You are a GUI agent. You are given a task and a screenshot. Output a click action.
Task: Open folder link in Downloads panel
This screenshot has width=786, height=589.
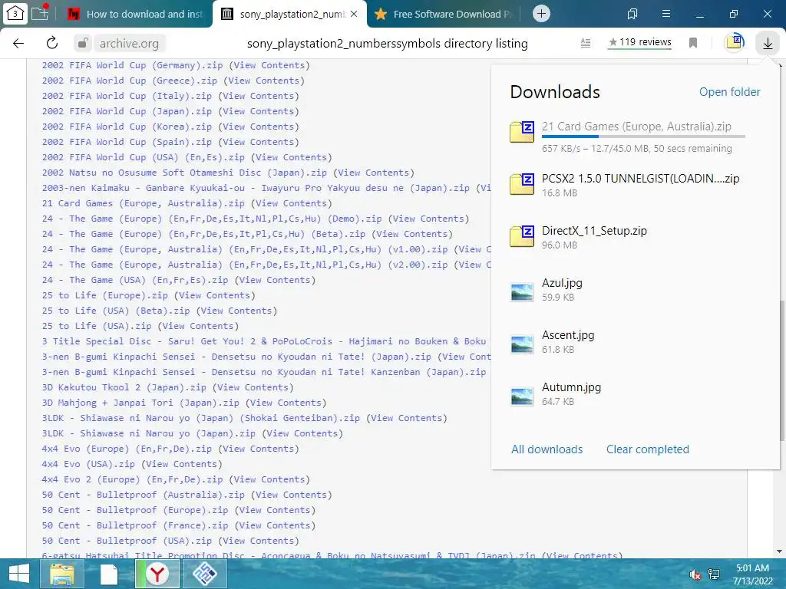tap(729, 92)
